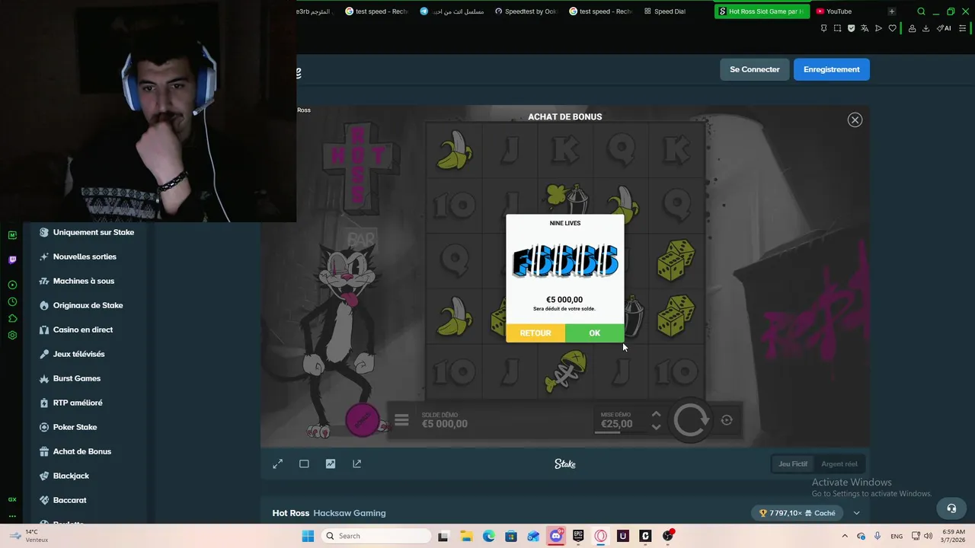Click the taskbar Search box
The height and width of the screenshot is (548, 975).
376,536
